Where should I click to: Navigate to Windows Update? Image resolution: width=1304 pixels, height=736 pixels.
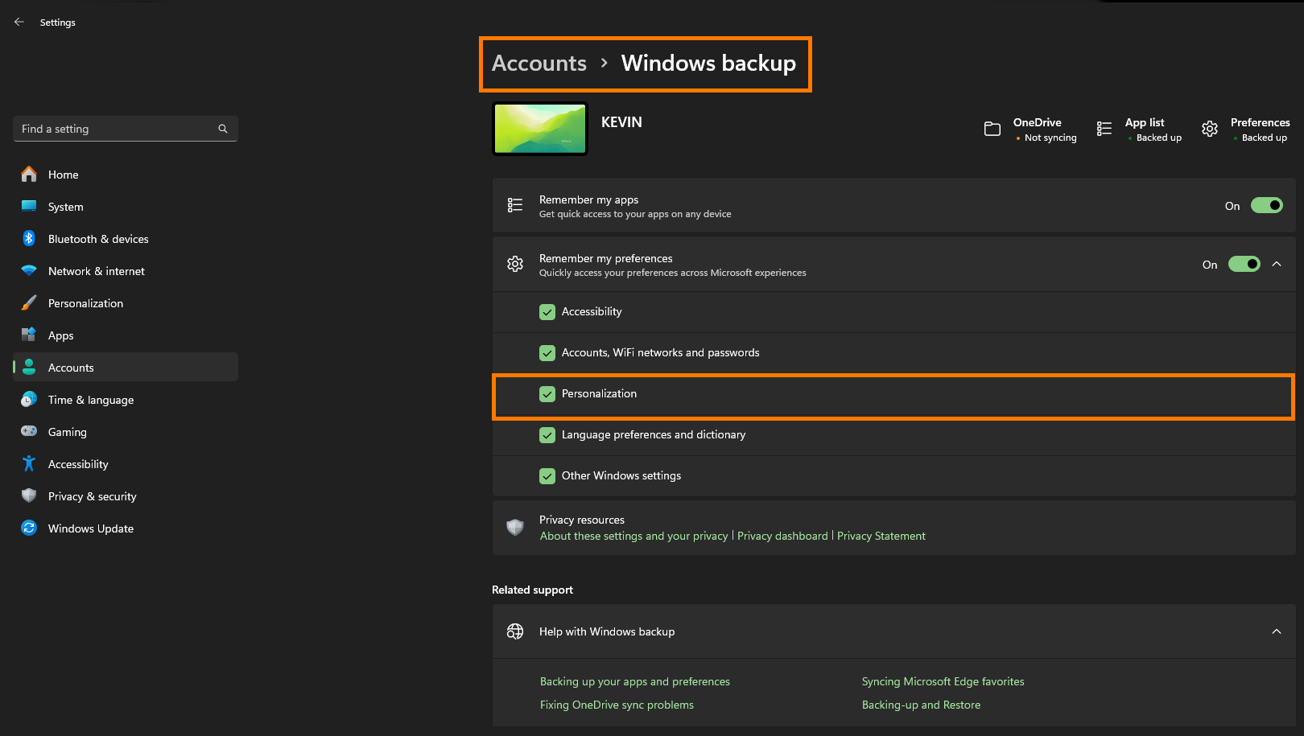(x=126, y=528)
